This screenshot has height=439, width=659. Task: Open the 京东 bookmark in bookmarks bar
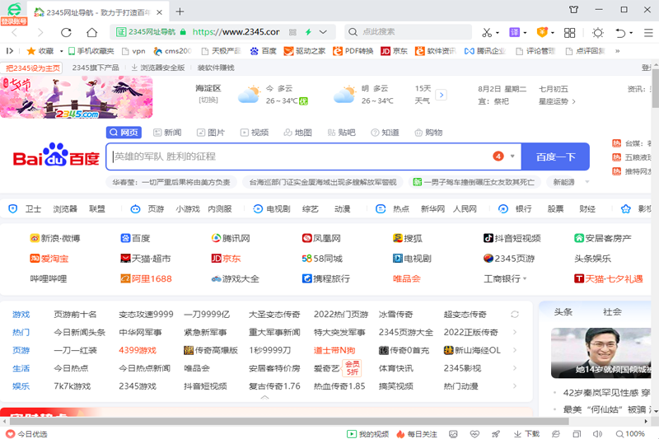coord(394,51)
